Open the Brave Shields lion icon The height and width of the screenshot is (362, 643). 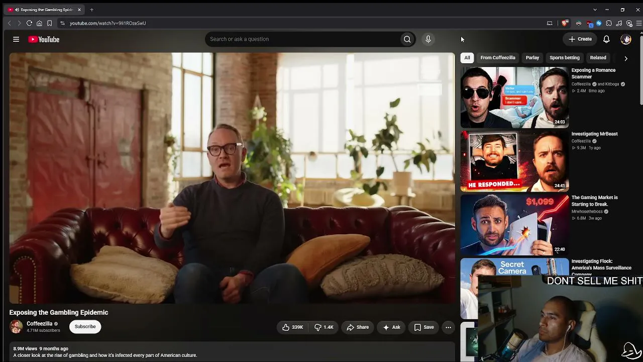point(565,23)
